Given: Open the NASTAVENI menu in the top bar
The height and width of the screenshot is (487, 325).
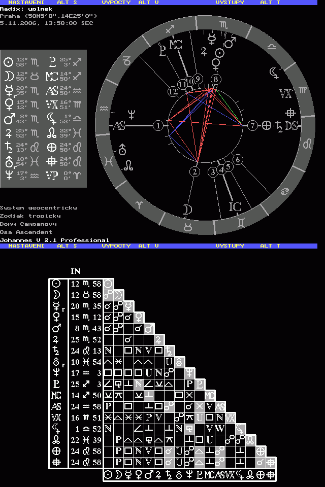Looking at the screenshot, I should (x=26, y=3).
